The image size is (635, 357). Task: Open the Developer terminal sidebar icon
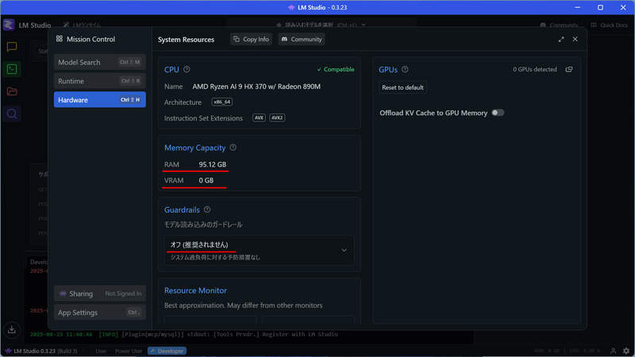(x=12, y=69)
